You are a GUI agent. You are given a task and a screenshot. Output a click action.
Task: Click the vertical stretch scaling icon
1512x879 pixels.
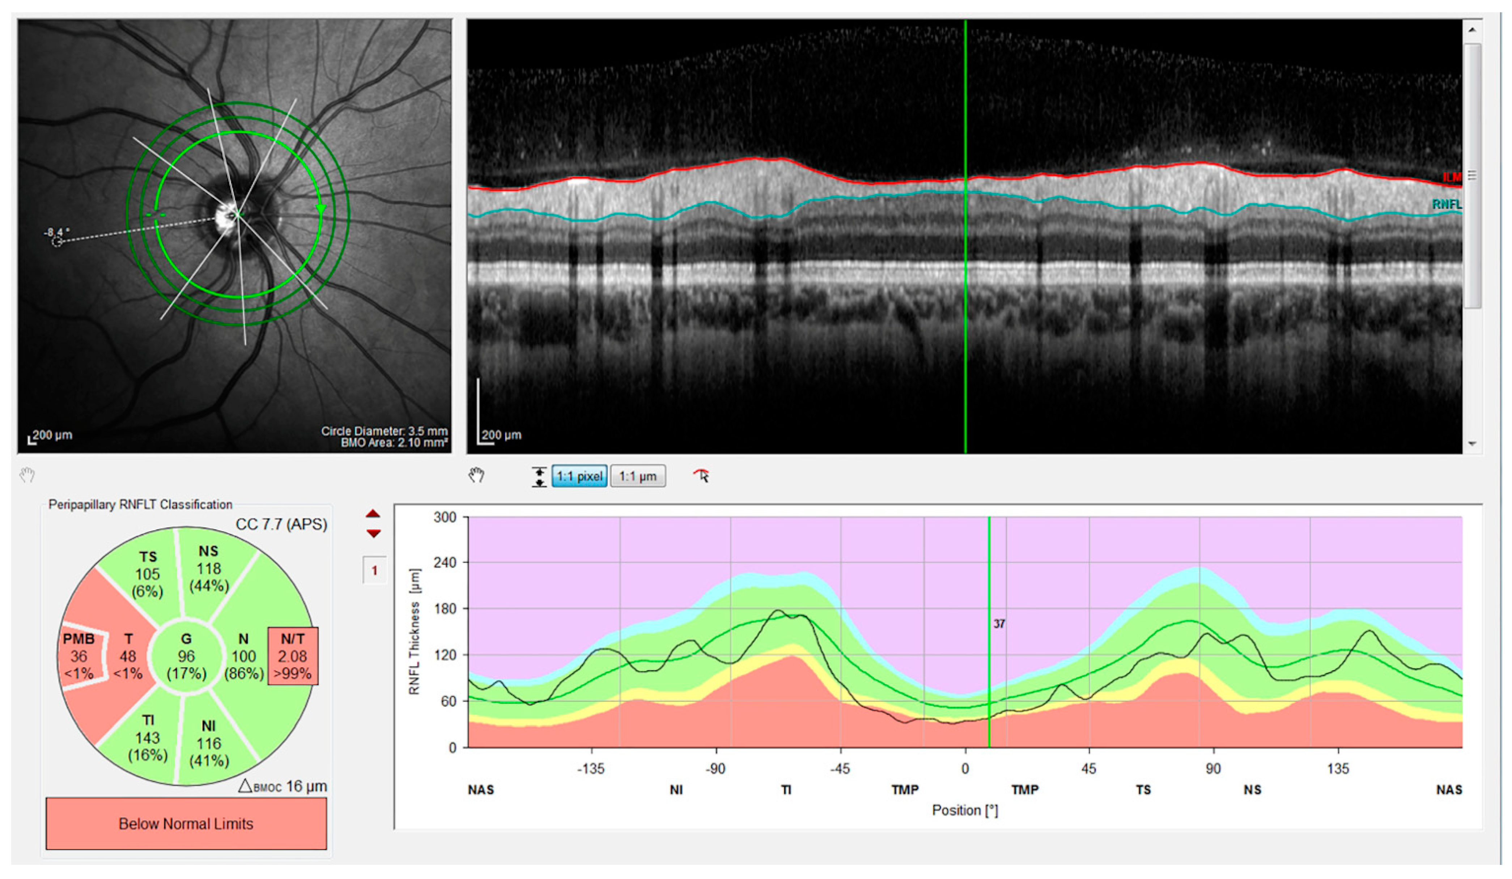(539, 476)
